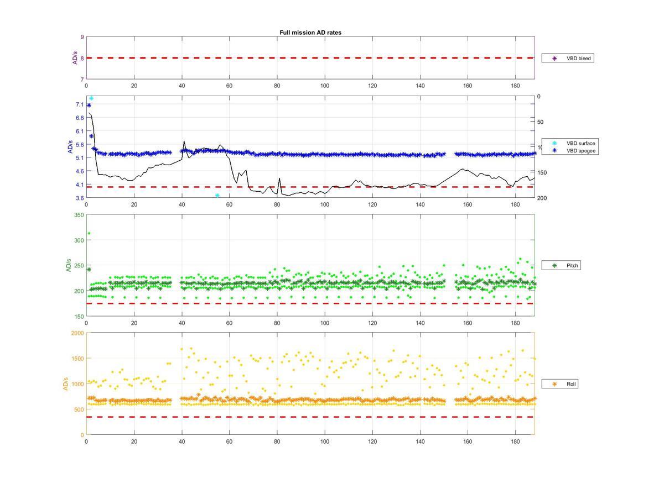
Task: Click the purple 'AD/s' y-axis label
Action: (75, 58)
